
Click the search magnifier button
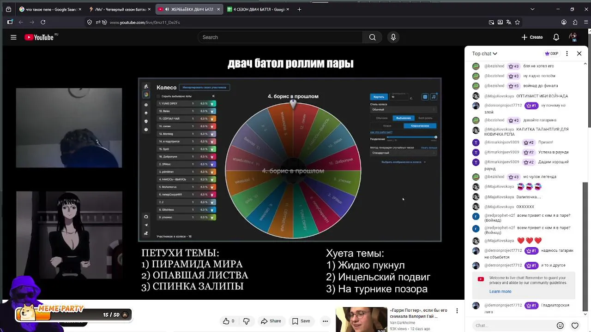372,37
